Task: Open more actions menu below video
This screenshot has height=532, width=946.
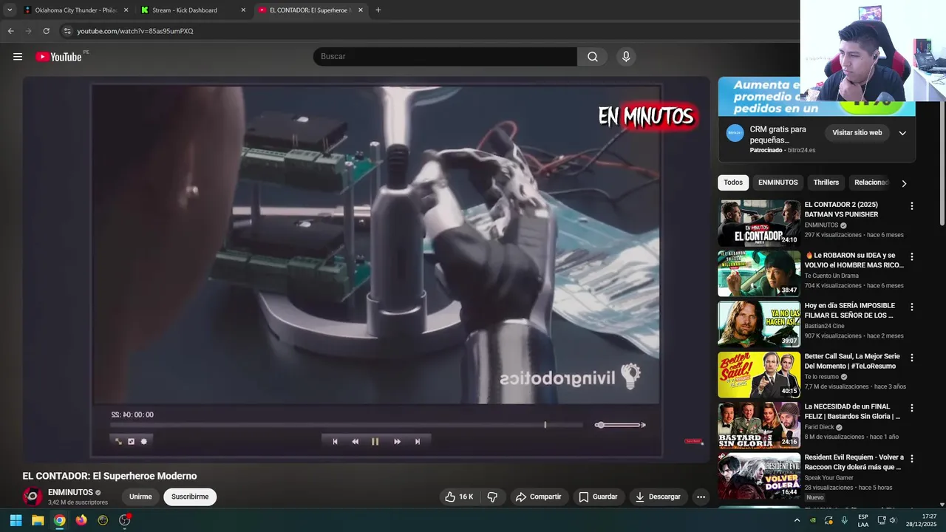Action: tap(701, 497)
